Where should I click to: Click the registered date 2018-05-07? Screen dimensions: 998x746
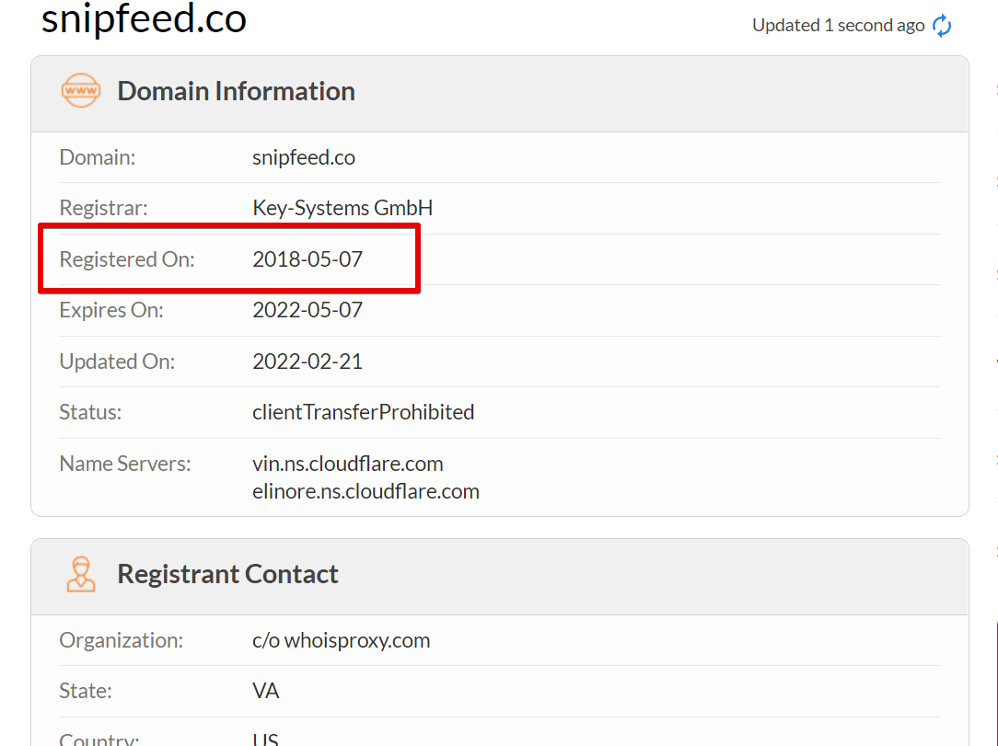point(308,258)
